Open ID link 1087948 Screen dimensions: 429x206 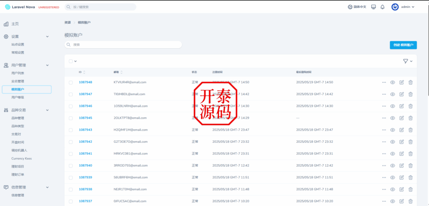pos(85,82)
